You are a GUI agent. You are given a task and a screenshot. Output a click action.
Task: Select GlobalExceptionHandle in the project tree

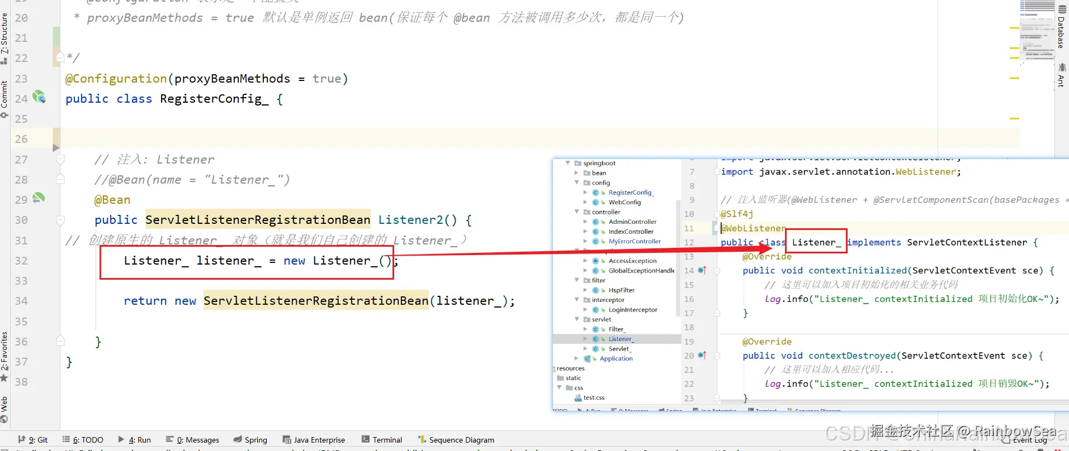(641, 271)
